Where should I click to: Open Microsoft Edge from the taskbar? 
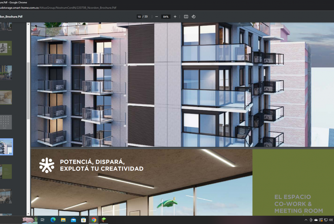pos(53,220)
